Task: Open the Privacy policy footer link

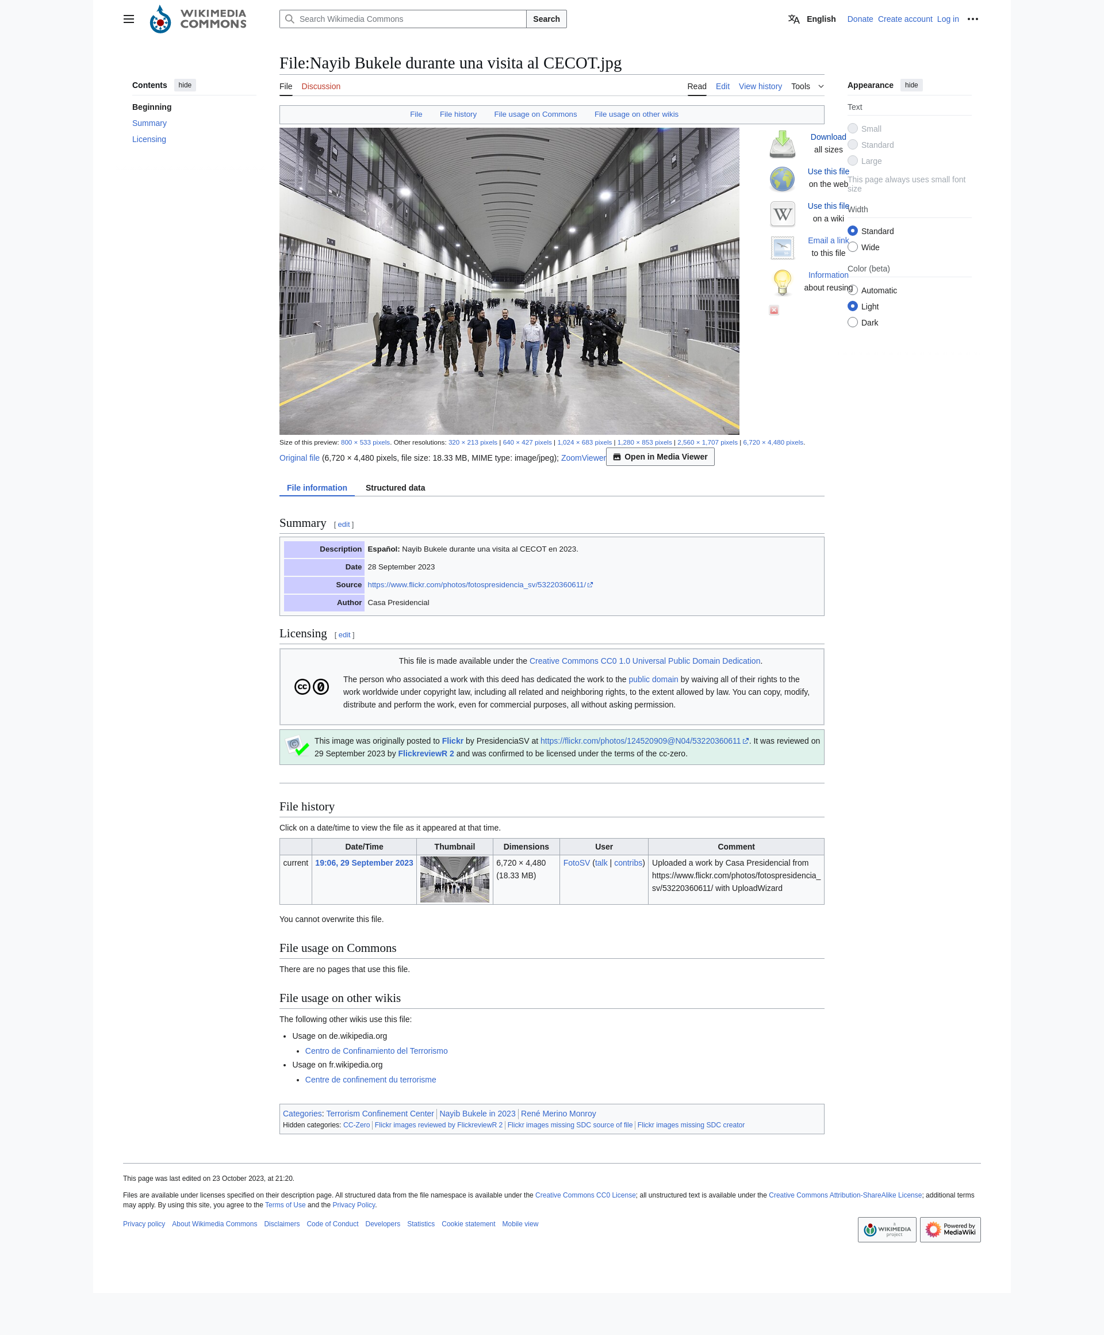Action: click(144, 1224)
